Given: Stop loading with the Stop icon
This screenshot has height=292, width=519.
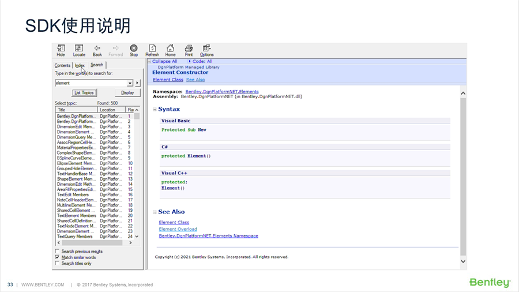Looking at the screenshot, I should 134,50.
